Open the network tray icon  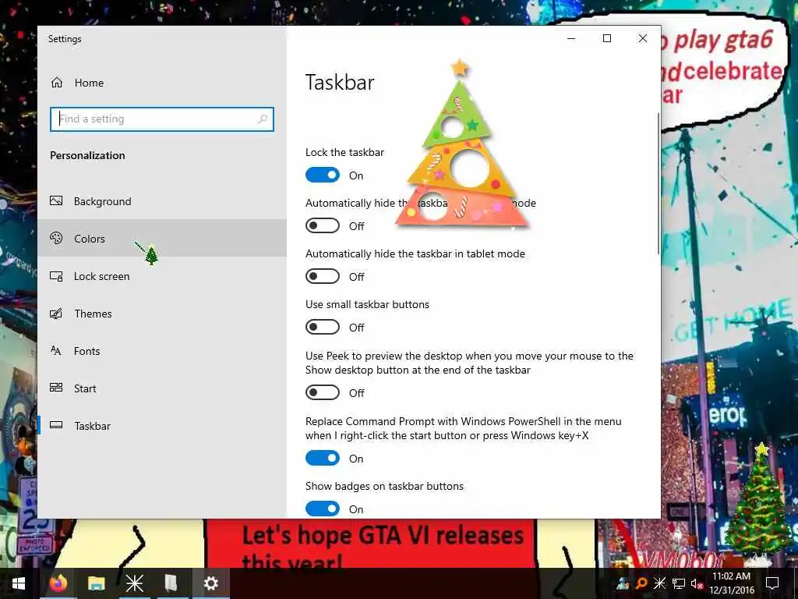click(679, 583)
